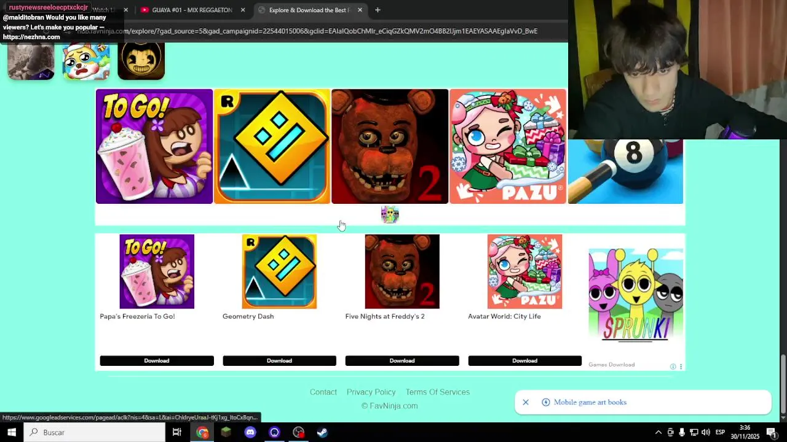The image size is (787, 442).
Task: Click the Santa hat cat game icon
Action: [x=86, y=61]
